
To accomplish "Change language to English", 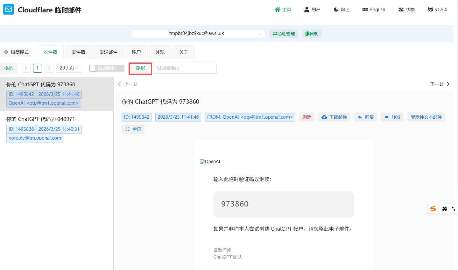I will click(x=374, y=10).
